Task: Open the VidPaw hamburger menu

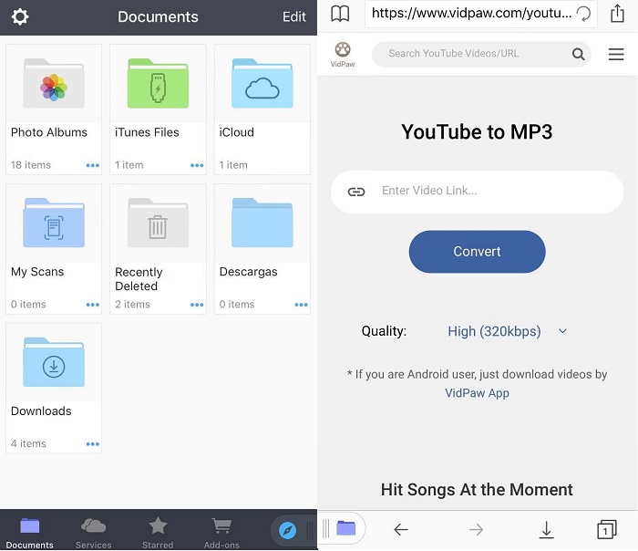Action: 616,54
